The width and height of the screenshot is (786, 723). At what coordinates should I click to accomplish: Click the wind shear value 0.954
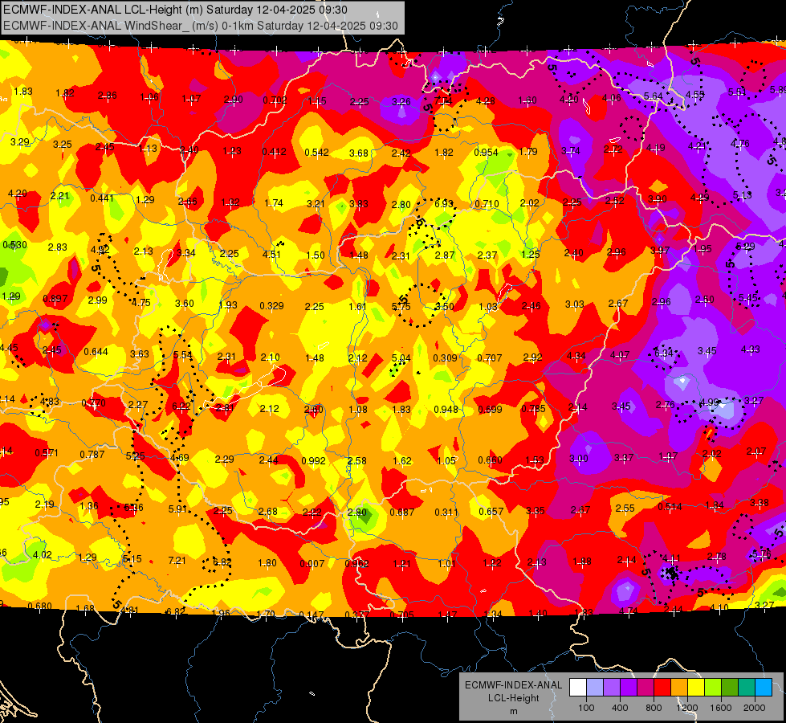point(487,152)
